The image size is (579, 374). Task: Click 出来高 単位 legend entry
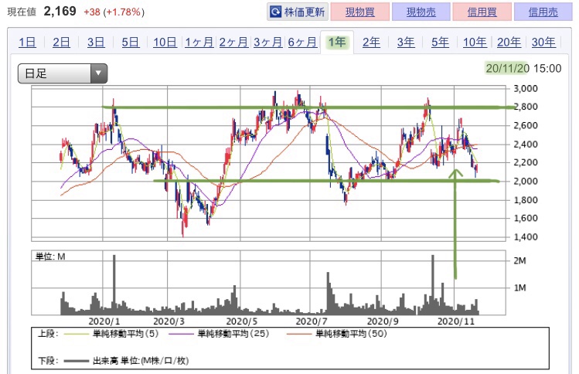click(x=126, y=361)
